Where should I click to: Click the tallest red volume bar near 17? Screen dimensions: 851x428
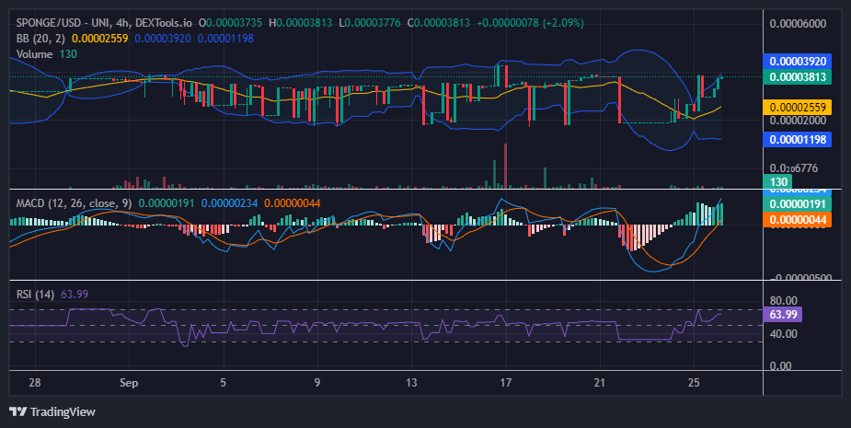coord(505,166)
